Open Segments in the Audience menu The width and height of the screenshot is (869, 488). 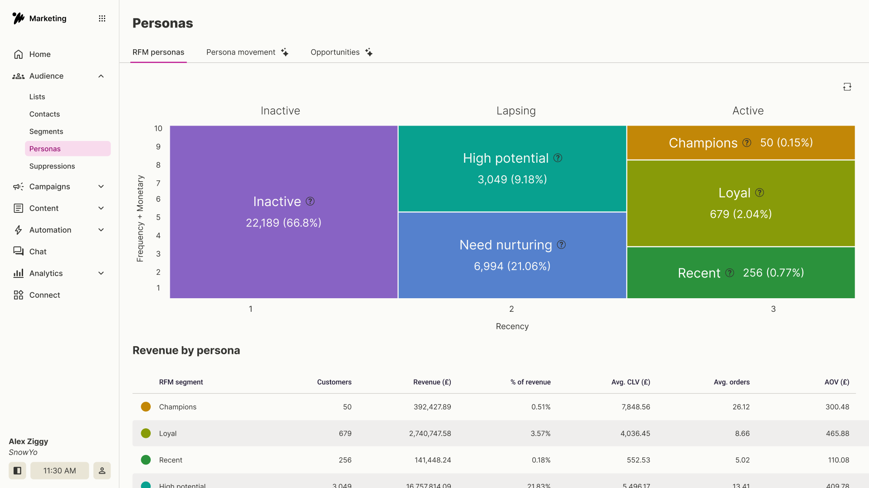[46, 131]
